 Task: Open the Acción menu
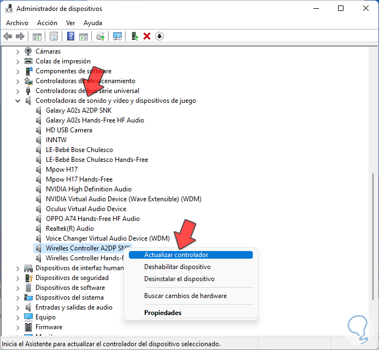tap(47, 23)
